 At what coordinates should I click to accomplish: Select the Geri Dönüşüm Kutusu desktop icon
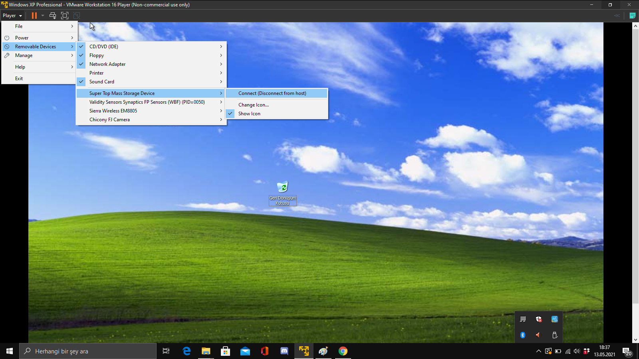pos(282,193)
